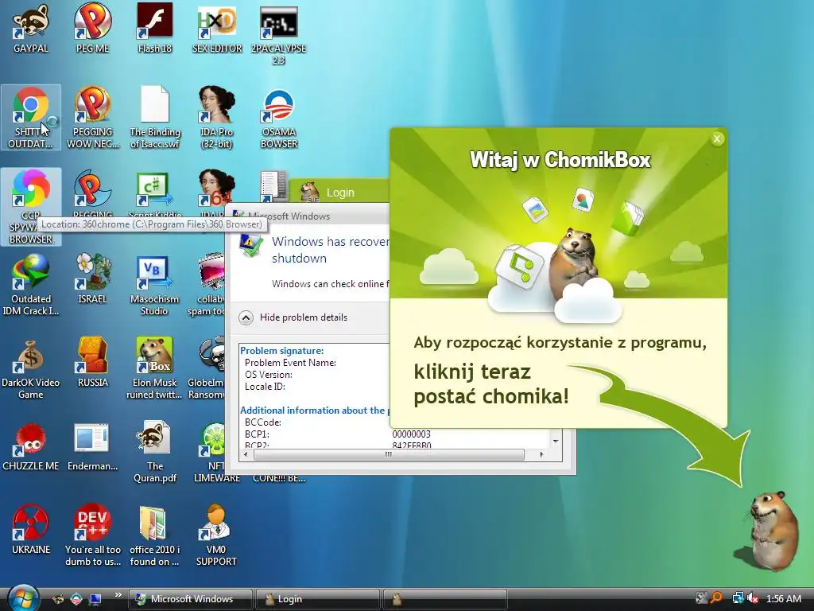Click the OS Version row
This screenshot has width=814, height=611.
[x=269, y=375]
